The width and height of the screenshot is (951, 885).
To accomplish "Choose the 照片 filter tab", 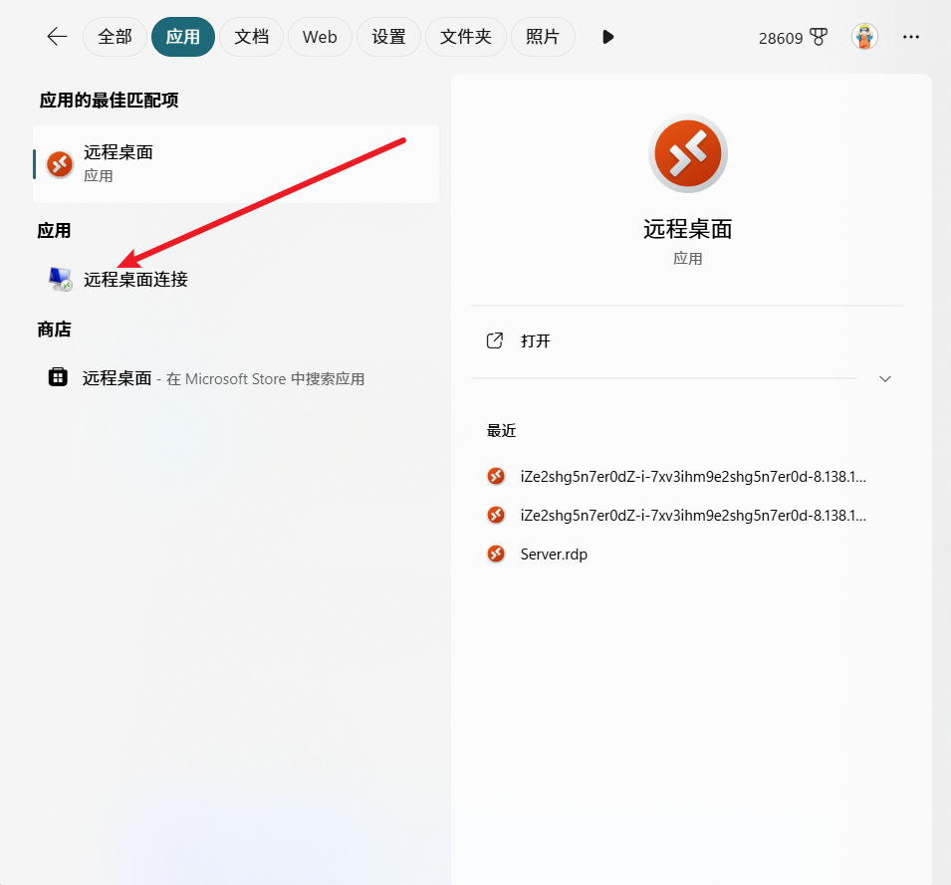I will pos(543,37).
